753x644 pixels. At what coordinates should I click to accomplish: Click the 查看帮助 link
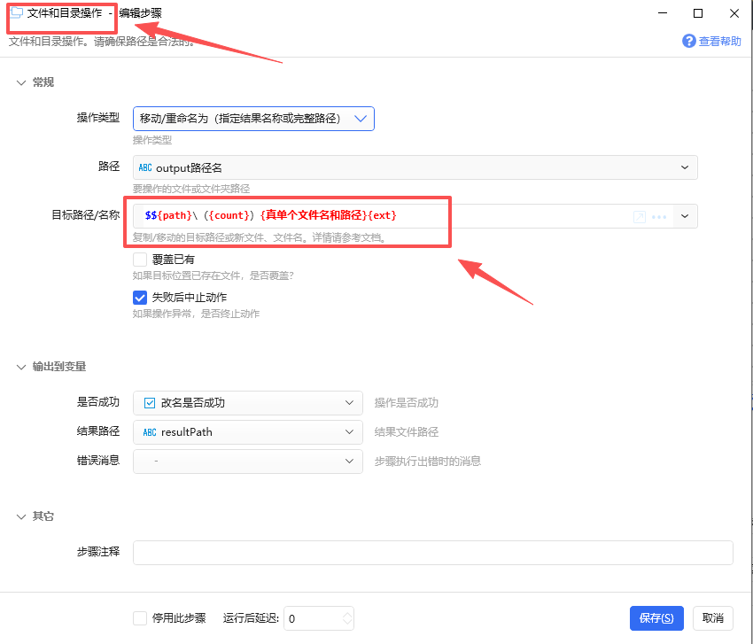[719, 42]
